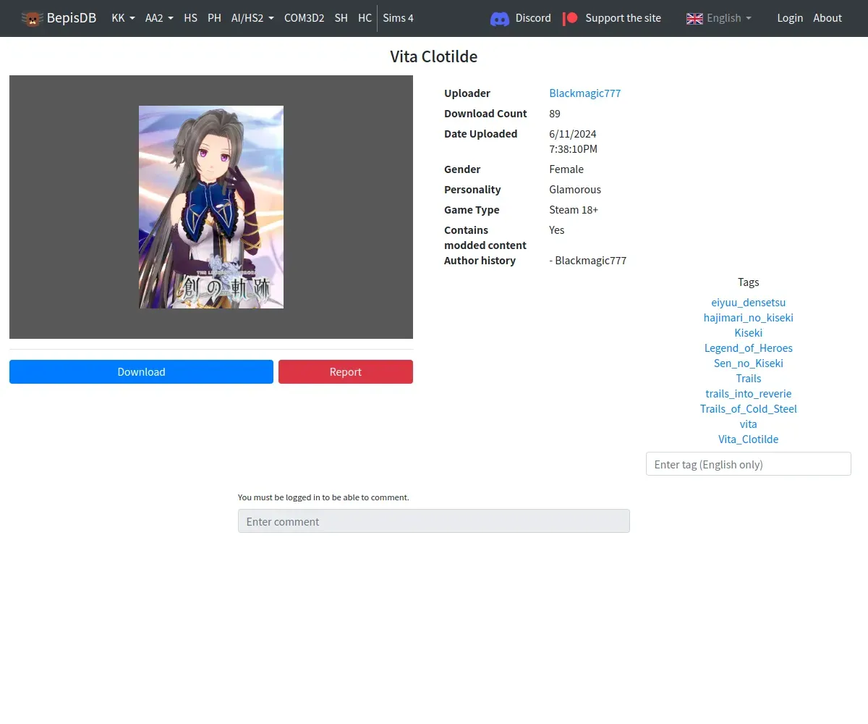Open the Discord icon link
This screenshot has width=868, height=724.
(500, 19)
